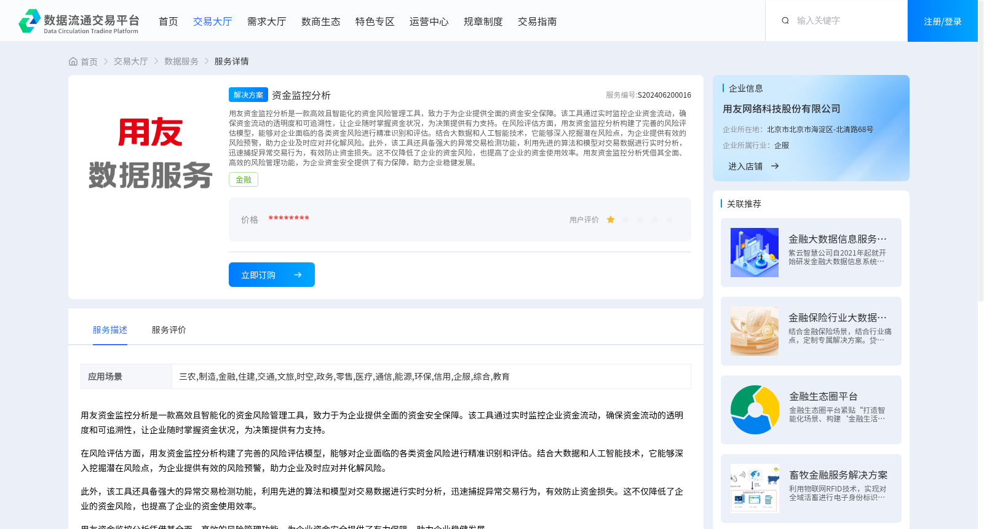Click the home icon in breadcrumb
Image resolution: width=984 pixels, height=529 pixels.
(x=73, y=61)
